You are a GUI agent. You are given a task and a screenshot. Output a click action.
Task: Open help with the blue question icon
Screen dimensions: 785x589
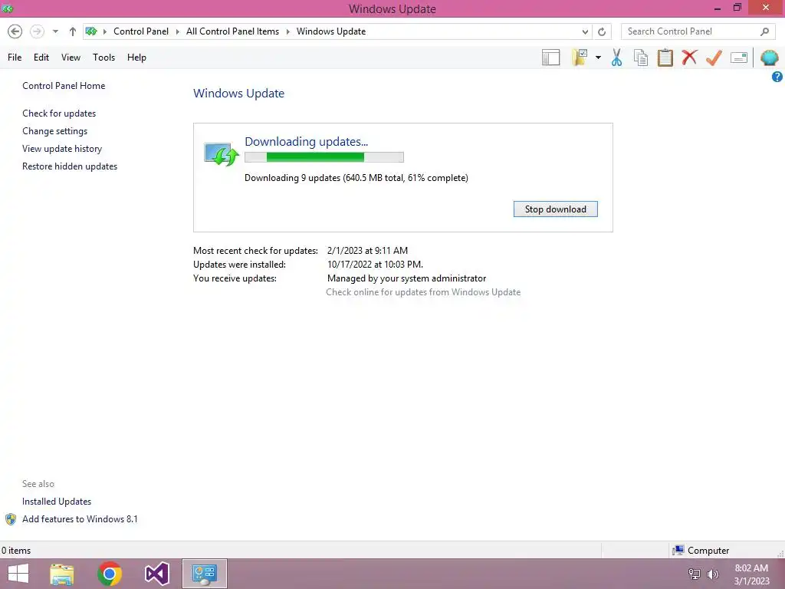click(777, 77)
